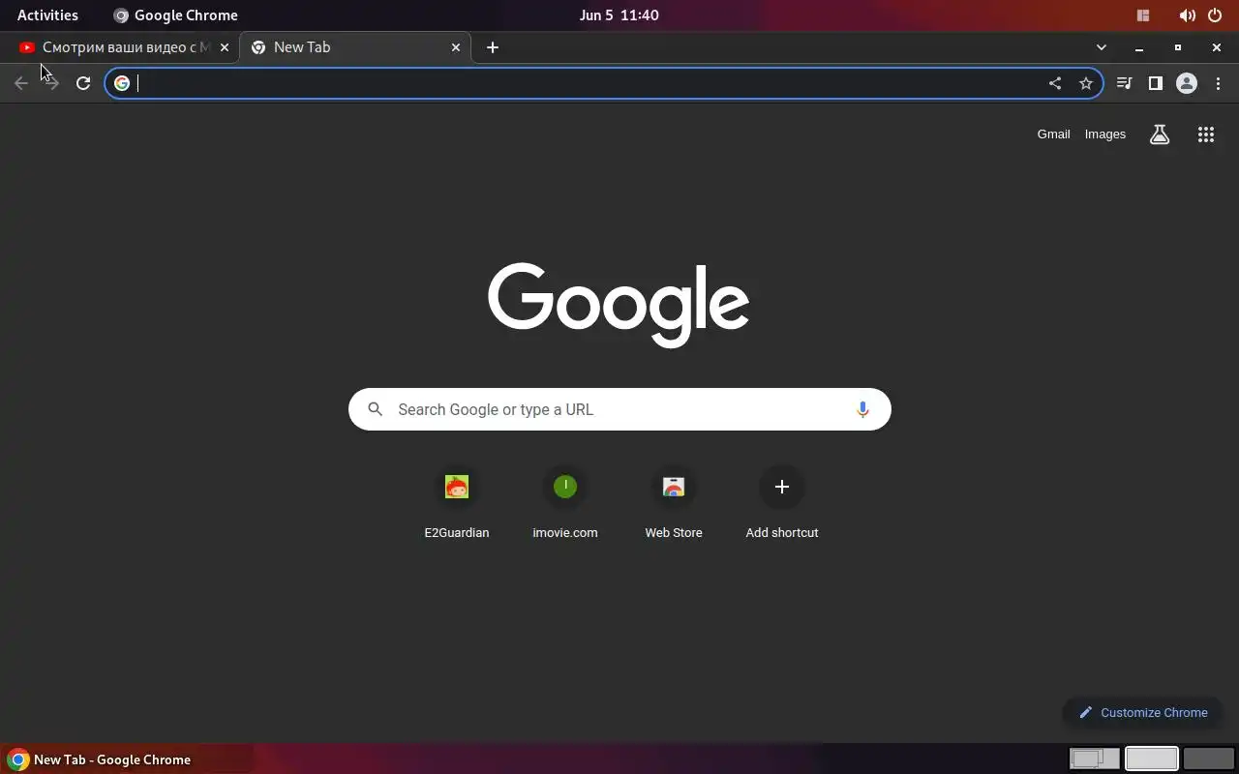Image resolution: width=1239 pixels, height=774 pixels.
Task: Focus the Google search box
Action: tap(619, 409)
